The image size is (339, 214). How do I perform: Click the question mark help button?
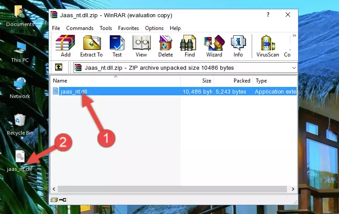pyautogui.click(x=268, y=15)
